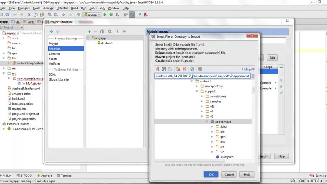Click the green Run button in the main toolbar
Viewport: 327px width, 184px height.
(105, 15)
